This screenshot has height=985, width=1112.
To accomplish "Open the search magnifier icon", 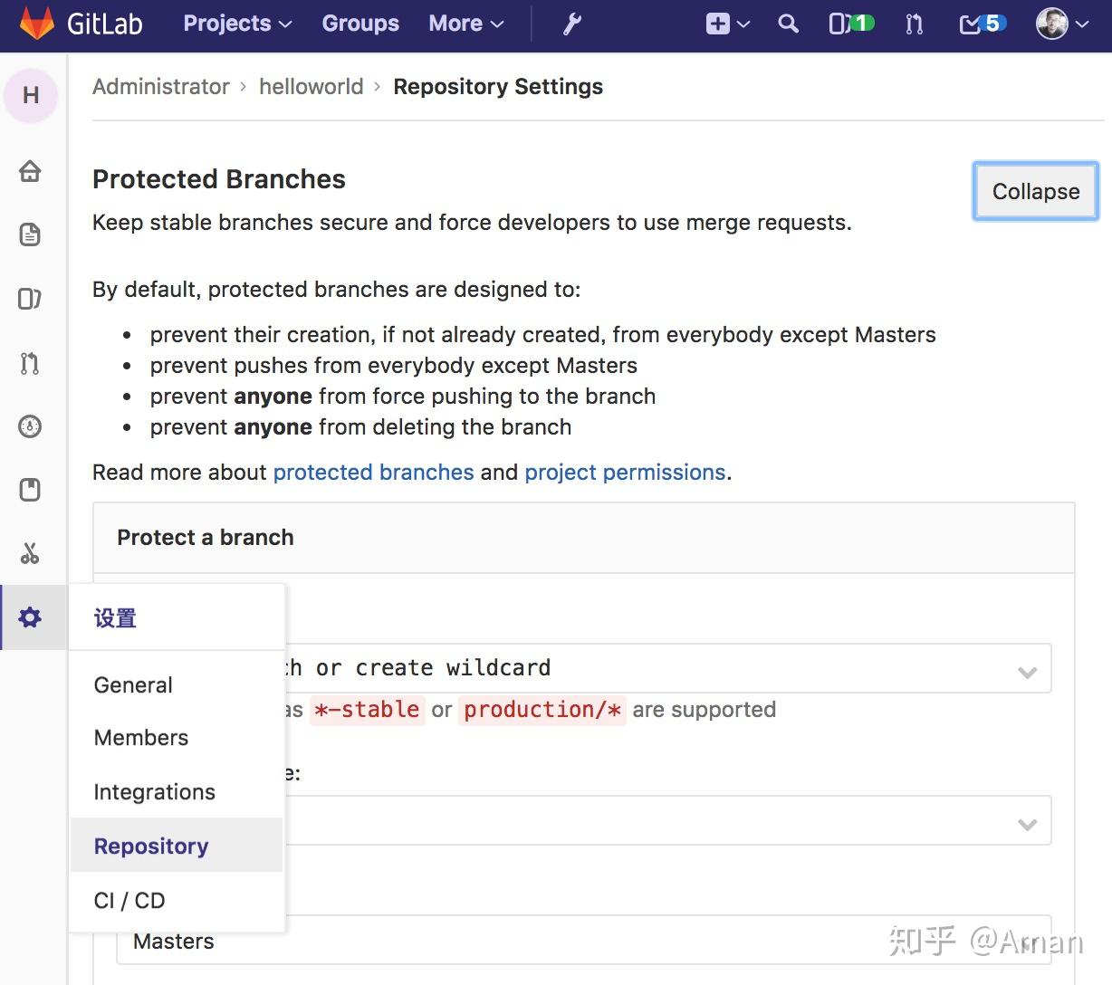I will coord(787,24).
